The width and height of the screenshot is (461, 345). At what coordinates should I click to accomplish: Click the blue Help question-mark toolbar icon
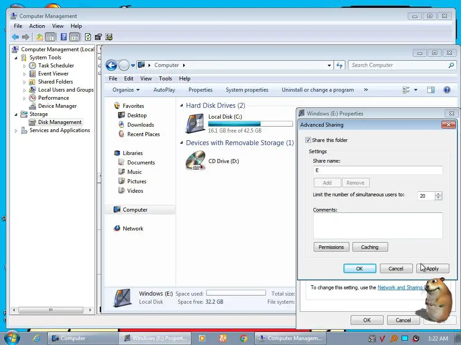coord(63,37)
